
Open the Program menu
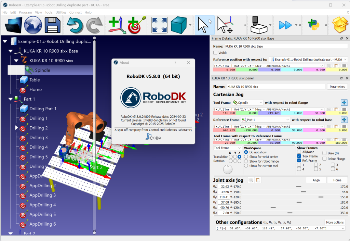[25, 12]
